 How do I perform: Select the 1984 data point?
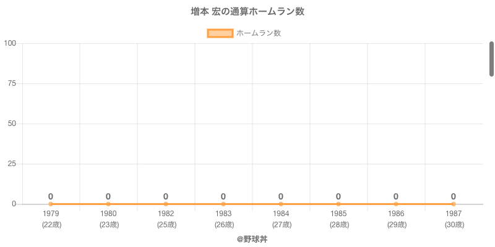281,204
